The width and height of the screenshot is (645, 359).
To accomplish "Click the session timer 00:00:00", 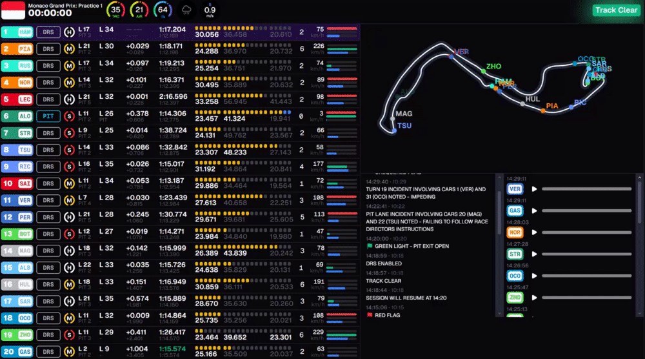I will tap(50, 13).
